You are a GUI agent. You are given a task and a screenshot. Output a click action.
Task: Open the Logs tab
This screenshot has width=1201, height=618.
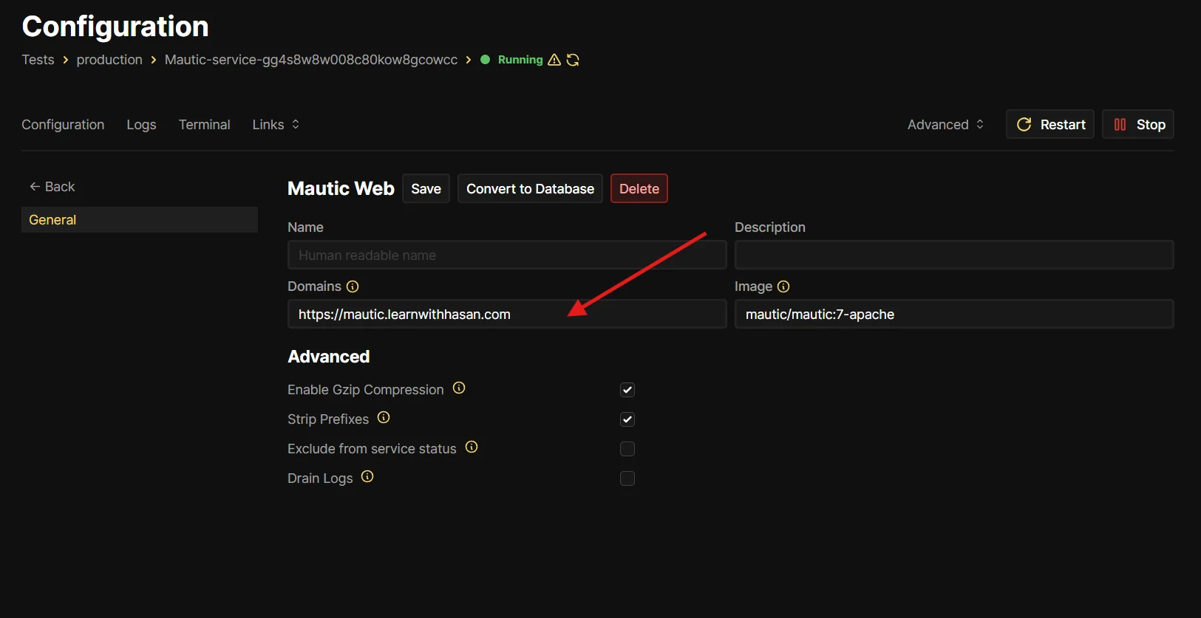click(x=141, y=125)
